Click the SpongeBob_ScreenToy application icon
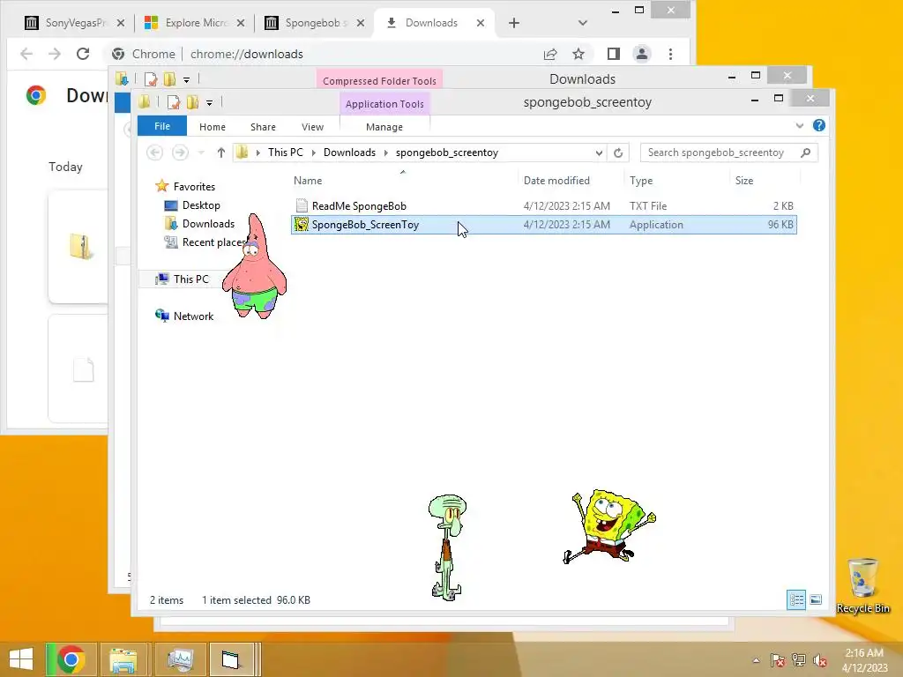The height and width of the screenshot is (677, 903). point(302,225)
